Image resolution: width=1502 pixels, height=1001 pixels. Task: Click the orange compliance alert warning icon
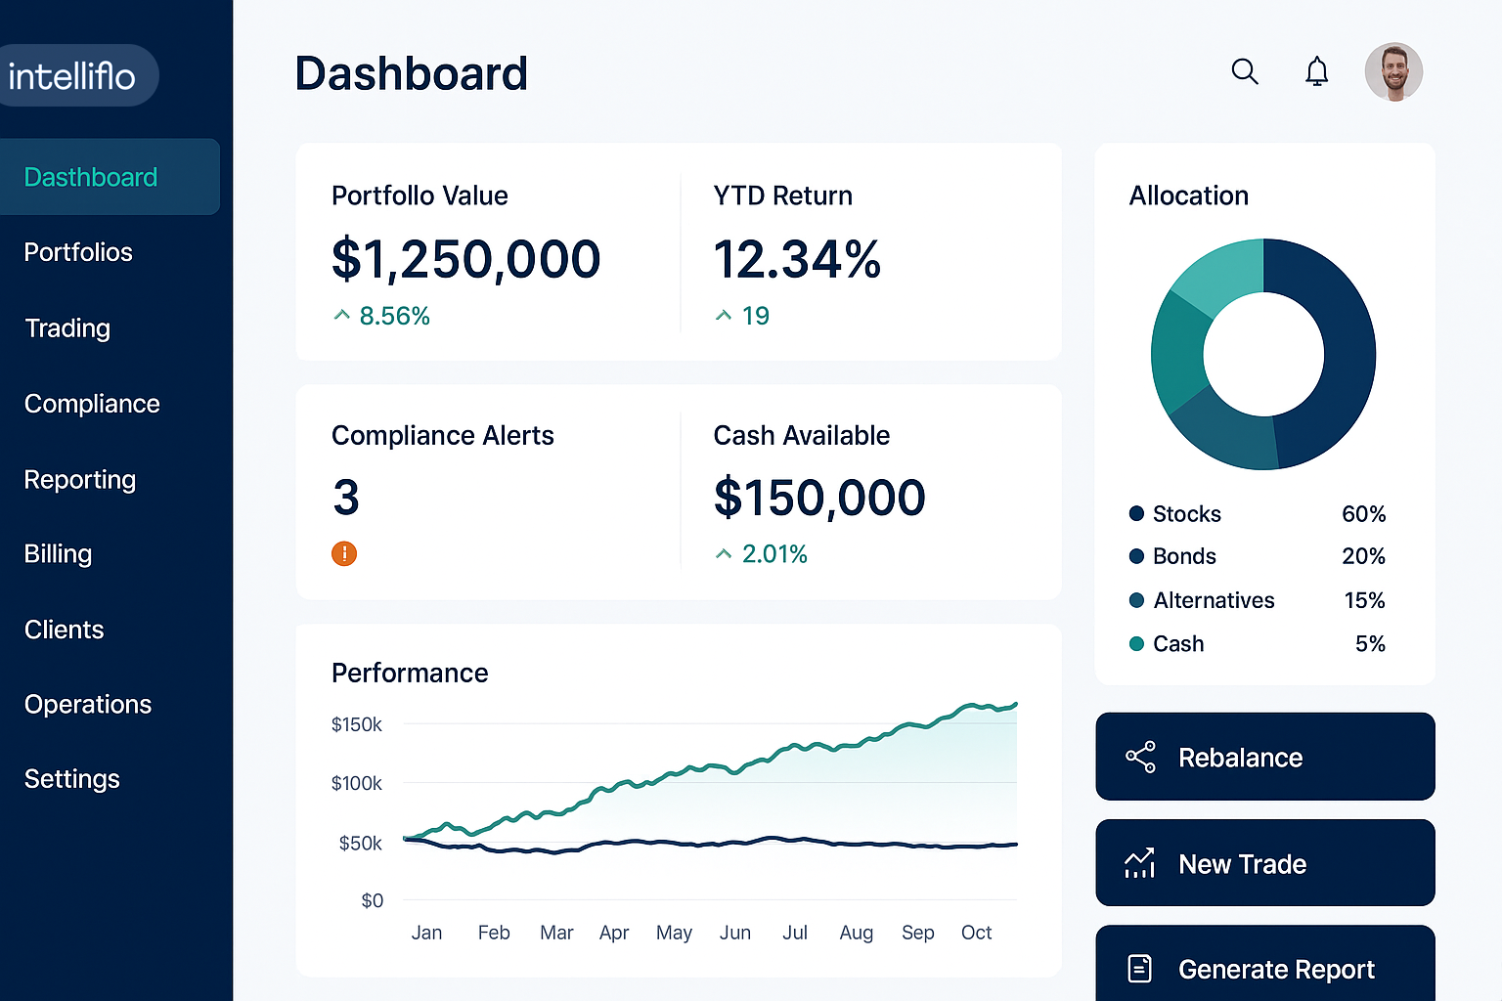click(344, 553)
